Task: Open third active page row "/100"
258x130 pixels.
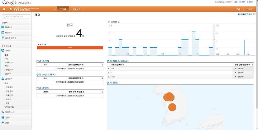Action: click(180, 76)
